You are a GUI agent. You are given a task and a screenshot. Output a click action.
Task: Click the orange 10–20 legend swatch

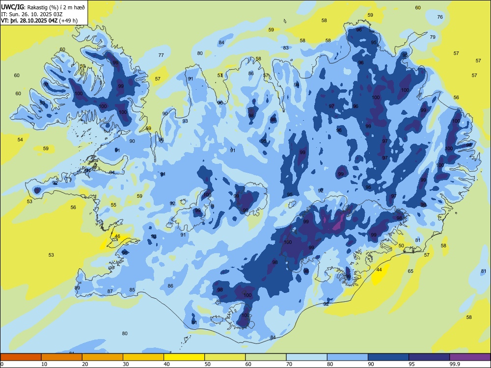tap(62, 357)
